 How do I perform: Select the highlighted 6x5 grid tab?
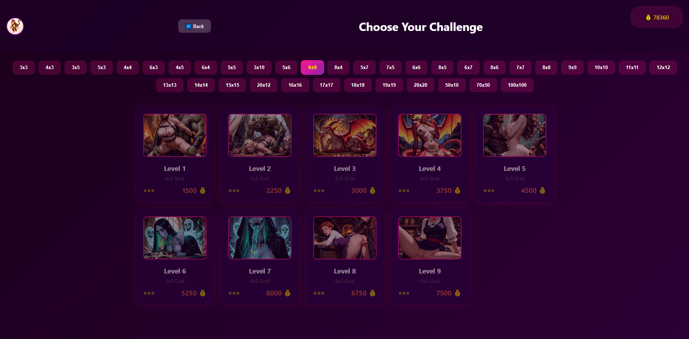tap(312, 67)
